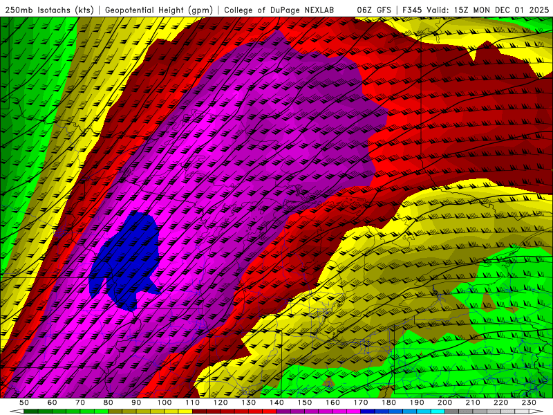Click the 110 value on the legend
The width and height of the screenshot is (553, 415).
pos(192,403)
